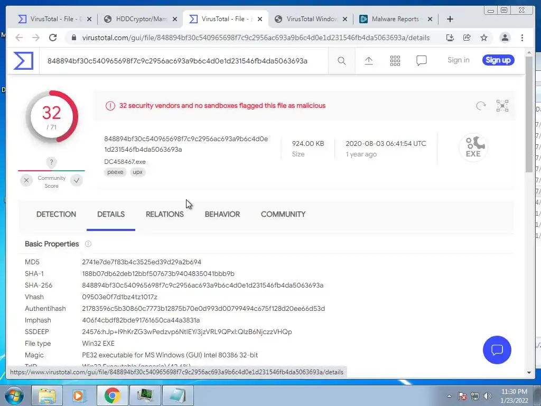Click the share page icon

(x=467, y=38)
